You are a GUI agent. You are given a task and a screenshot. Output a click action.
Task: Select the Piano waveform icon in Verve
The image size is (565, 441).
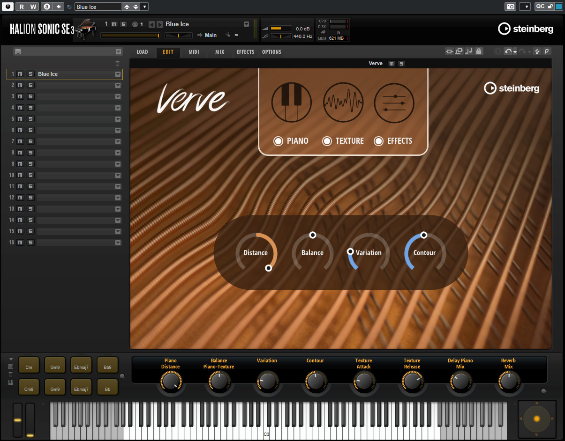292,103
